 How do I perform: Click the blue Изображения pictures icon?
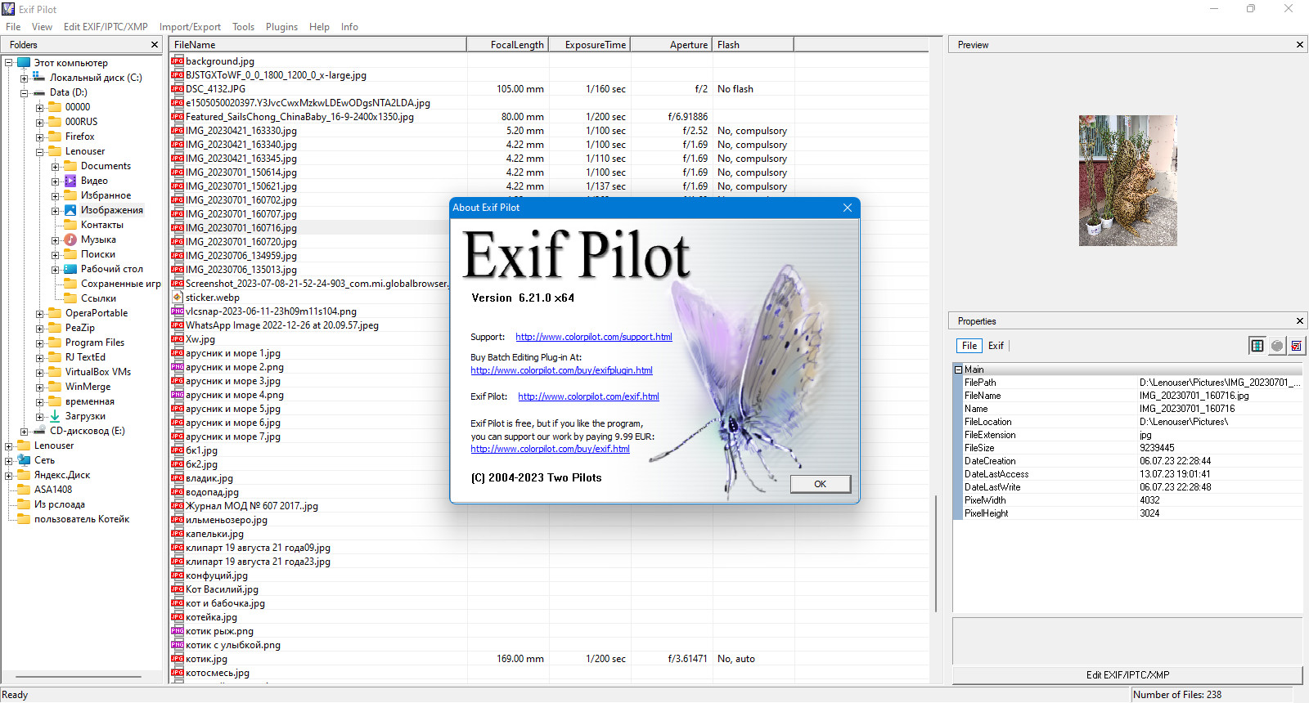coord(70,210)
